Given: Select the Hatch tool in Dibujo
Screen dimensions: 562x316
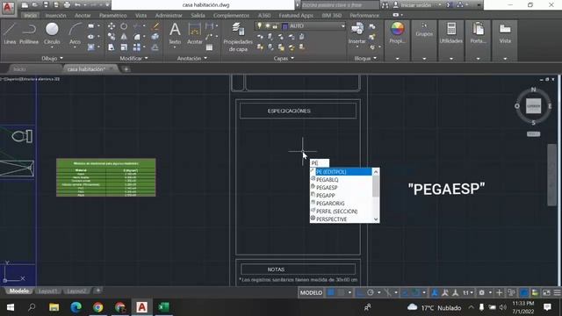Looking at the screenshot, I should pos(91,47).
